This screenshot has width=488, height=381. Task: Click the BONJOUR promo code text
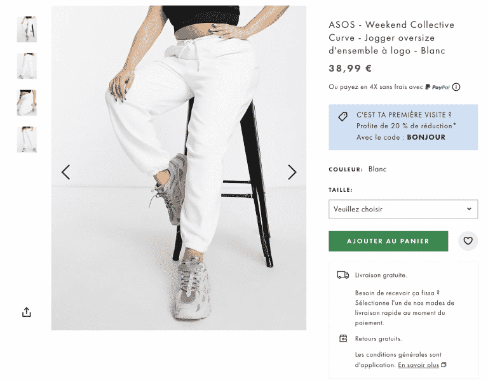click(x=426, y=137)
